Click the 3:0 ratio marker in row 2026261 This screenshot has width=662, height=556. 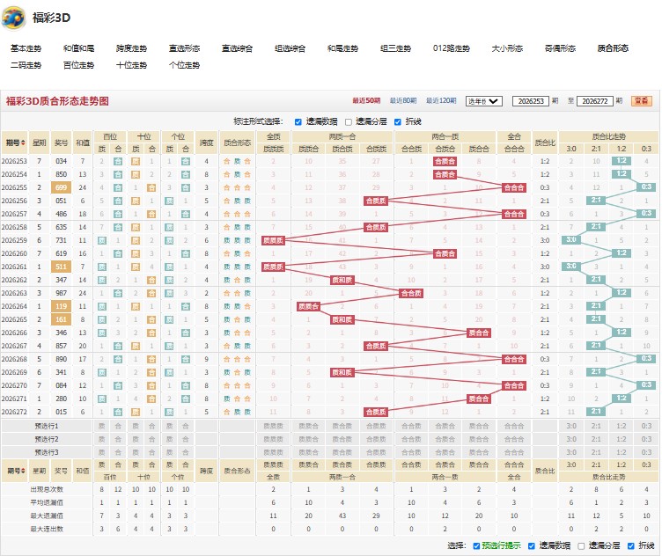(x=570, y=267)
